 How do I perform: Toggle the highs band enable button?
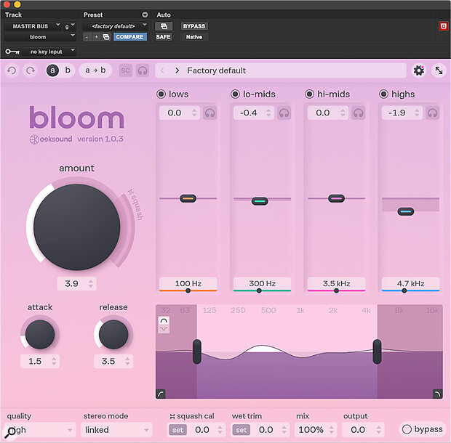(383, 94)
